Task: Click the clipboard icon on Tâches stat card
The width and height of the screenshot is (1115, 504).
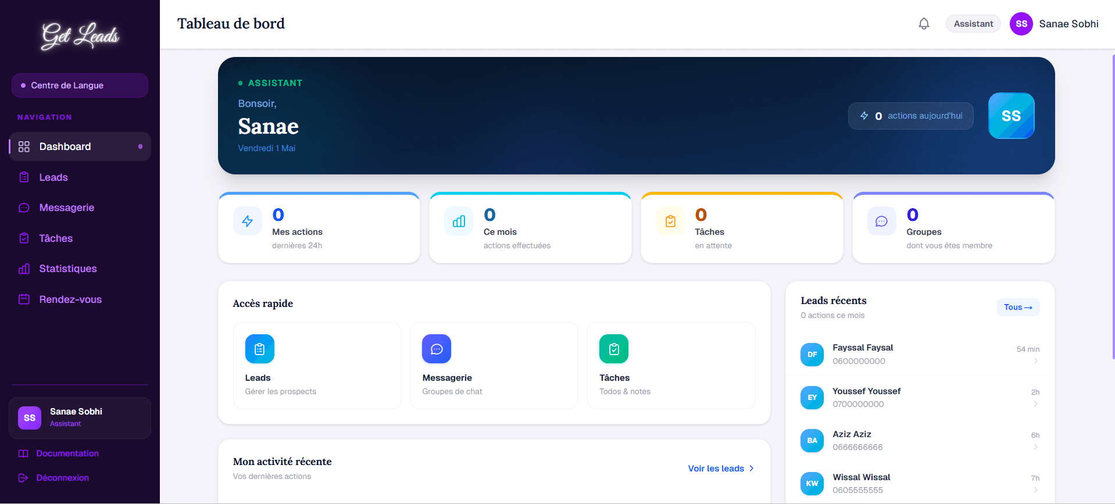Action: pyautogui.click(x=670, y=221)
